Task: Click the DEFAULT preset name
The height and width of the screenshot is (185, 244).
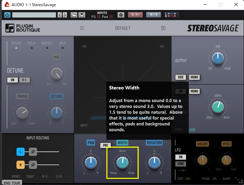Action: [x=123, y=28]
